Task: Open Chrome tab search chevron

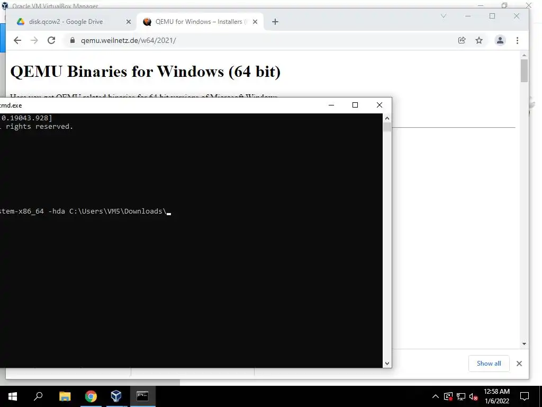Action: [x=444, y=16]
